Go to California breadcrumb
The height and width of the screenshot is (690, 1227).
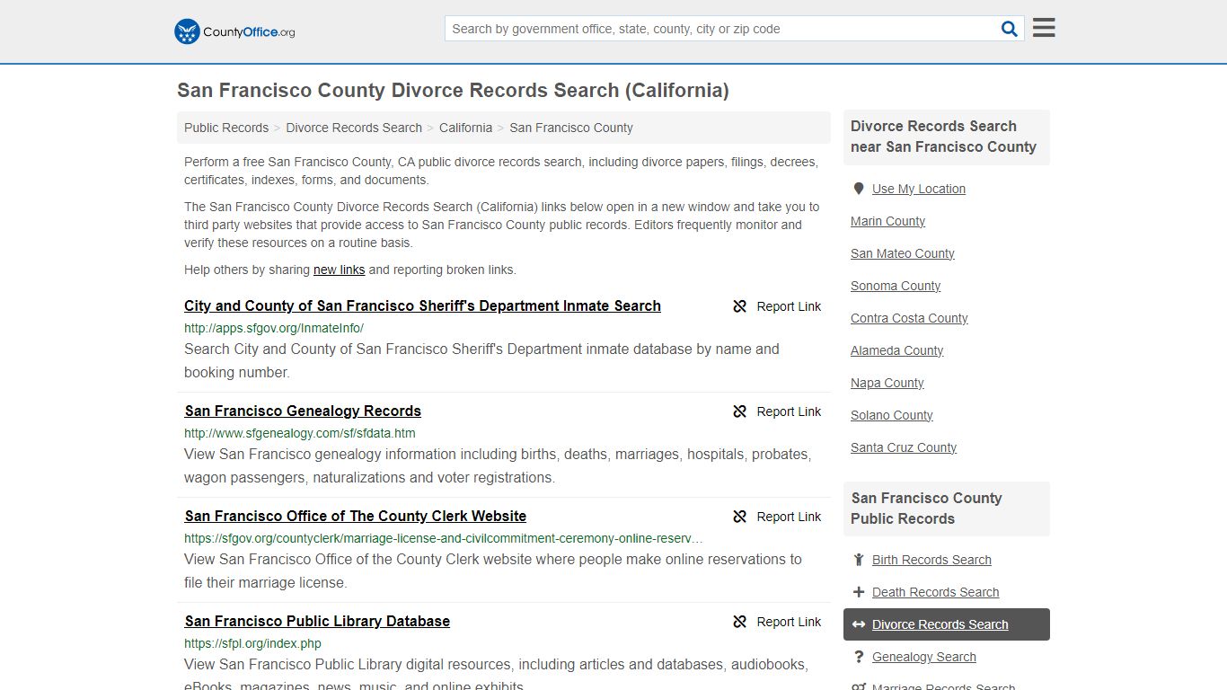point(465,128)
